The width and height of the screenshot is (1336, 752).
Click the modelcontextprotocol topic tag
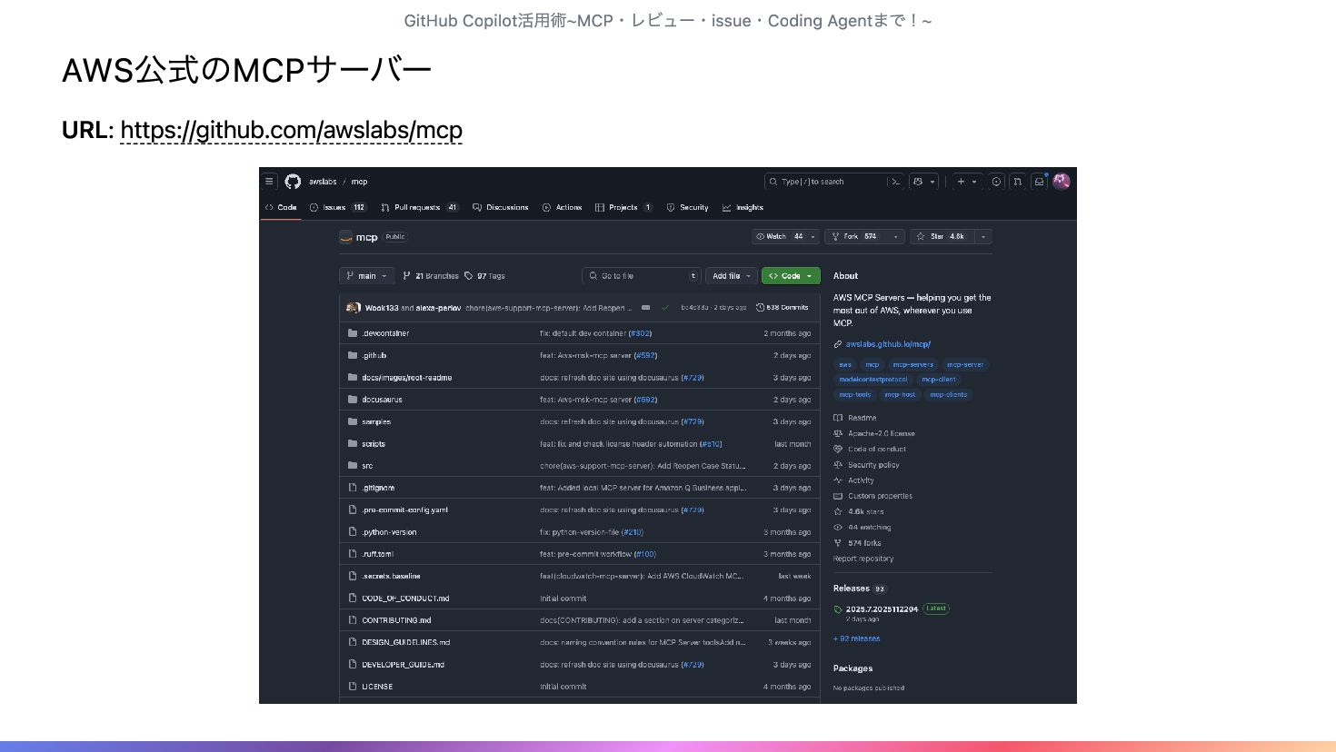point(872,380)
